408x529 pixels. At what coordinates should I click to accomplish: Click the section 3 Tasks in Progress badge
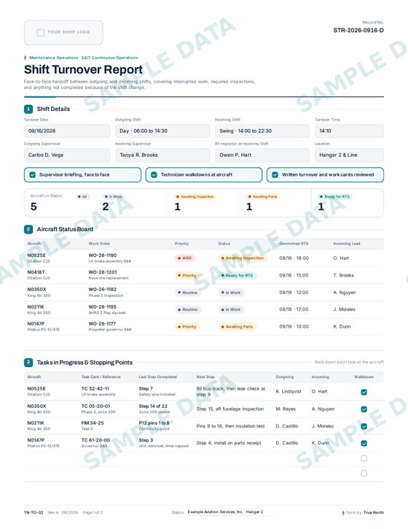pos(28,363)
